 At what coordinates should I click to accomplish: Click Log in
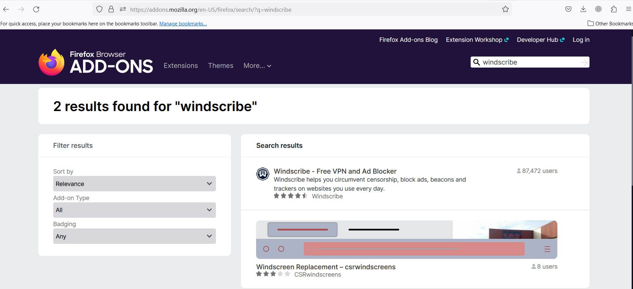pos(581,40)
